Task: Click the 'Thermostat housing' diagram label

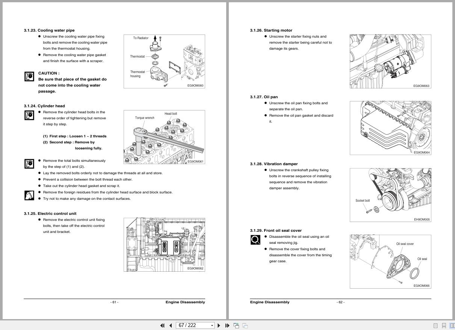Action: (138, 74)
